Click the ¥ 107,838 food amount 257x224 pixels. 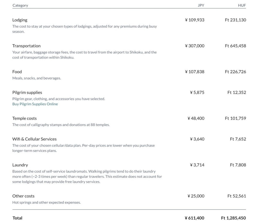tap(195, 72)
